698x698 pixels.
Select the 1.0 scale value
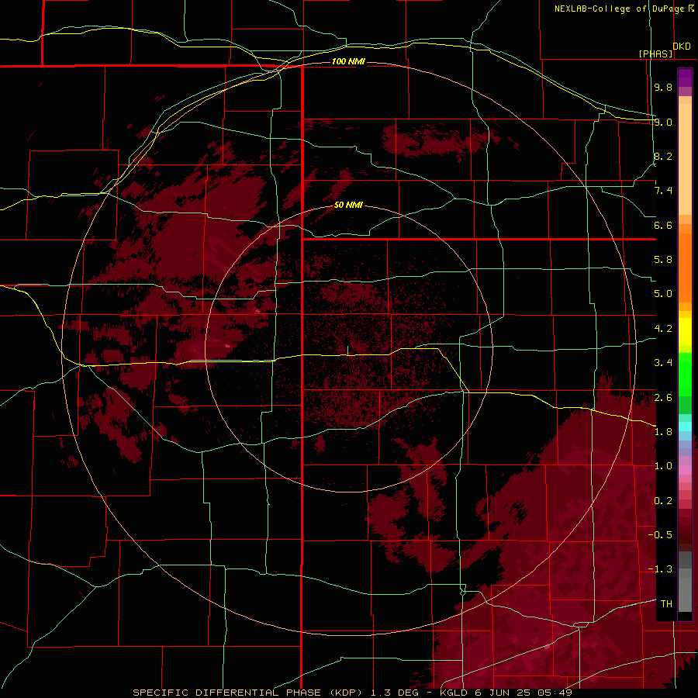[663, 466]
